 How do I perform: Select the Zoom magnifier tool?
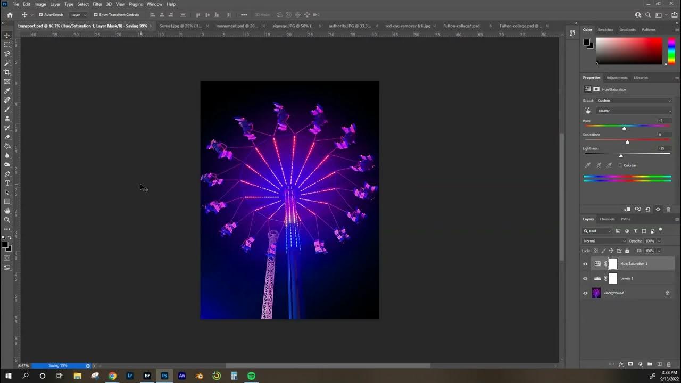(x=7, y=220)
